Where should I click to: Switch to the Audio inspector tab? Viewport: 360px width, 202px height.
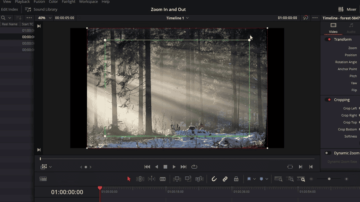pyautogui.click(x=351, y=28)
